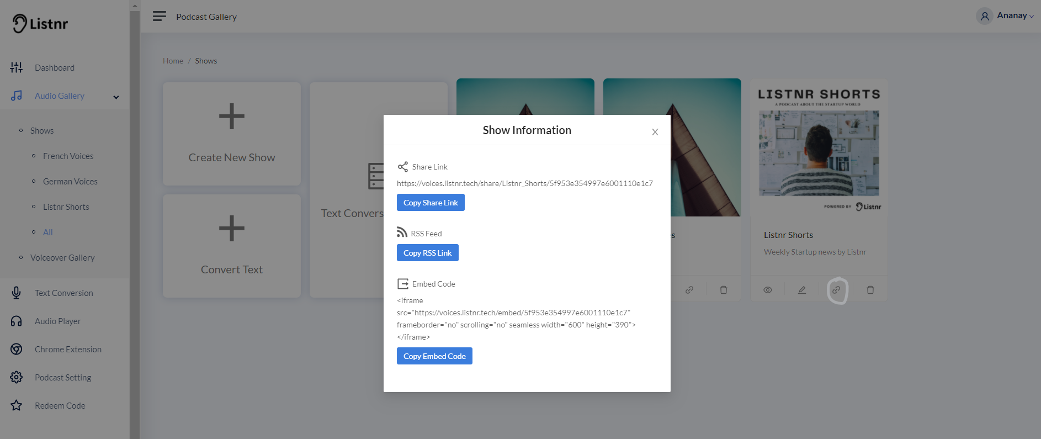Click the trash icon on the middle show card

pos(724,290)
